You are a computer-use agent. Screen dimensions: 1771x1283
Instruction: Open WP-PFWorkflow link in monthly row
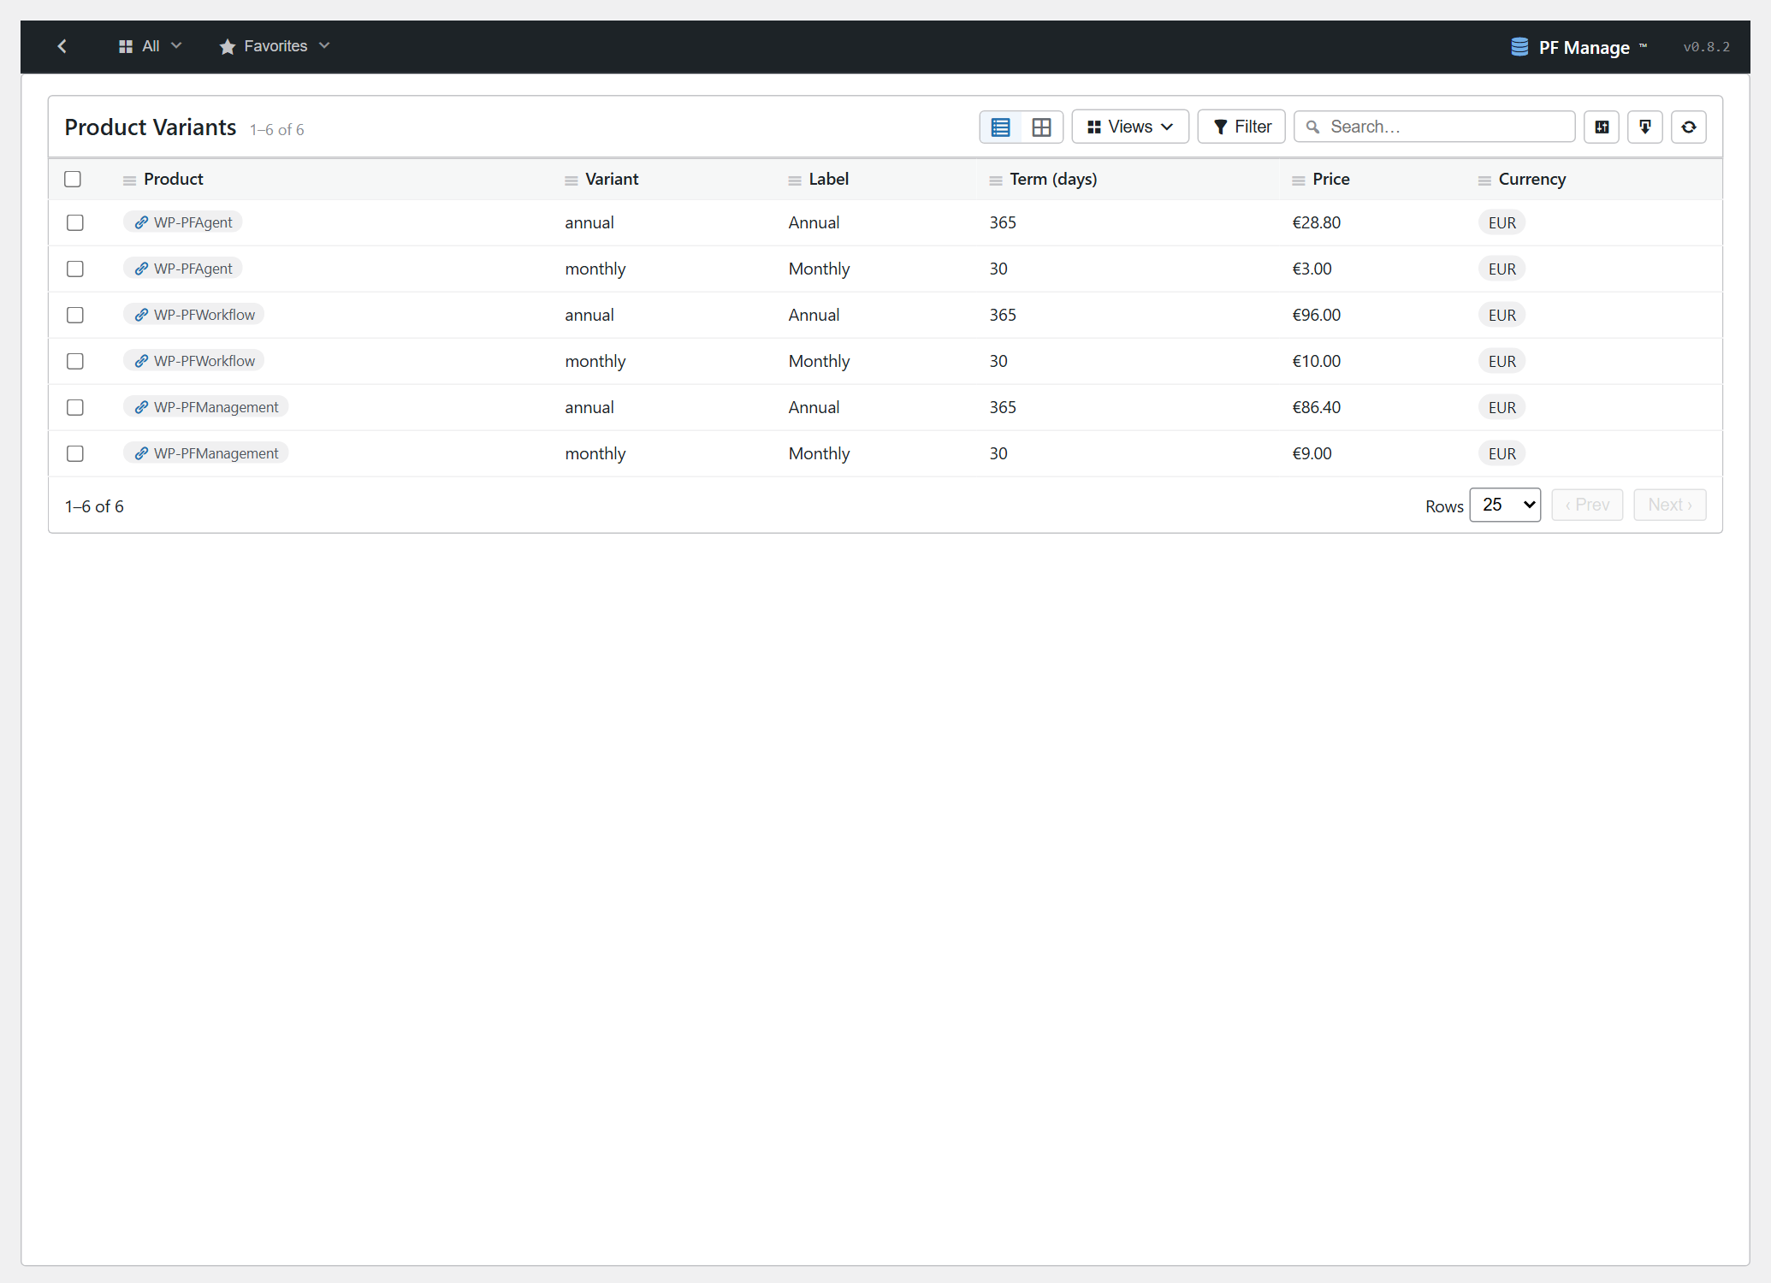194,361
